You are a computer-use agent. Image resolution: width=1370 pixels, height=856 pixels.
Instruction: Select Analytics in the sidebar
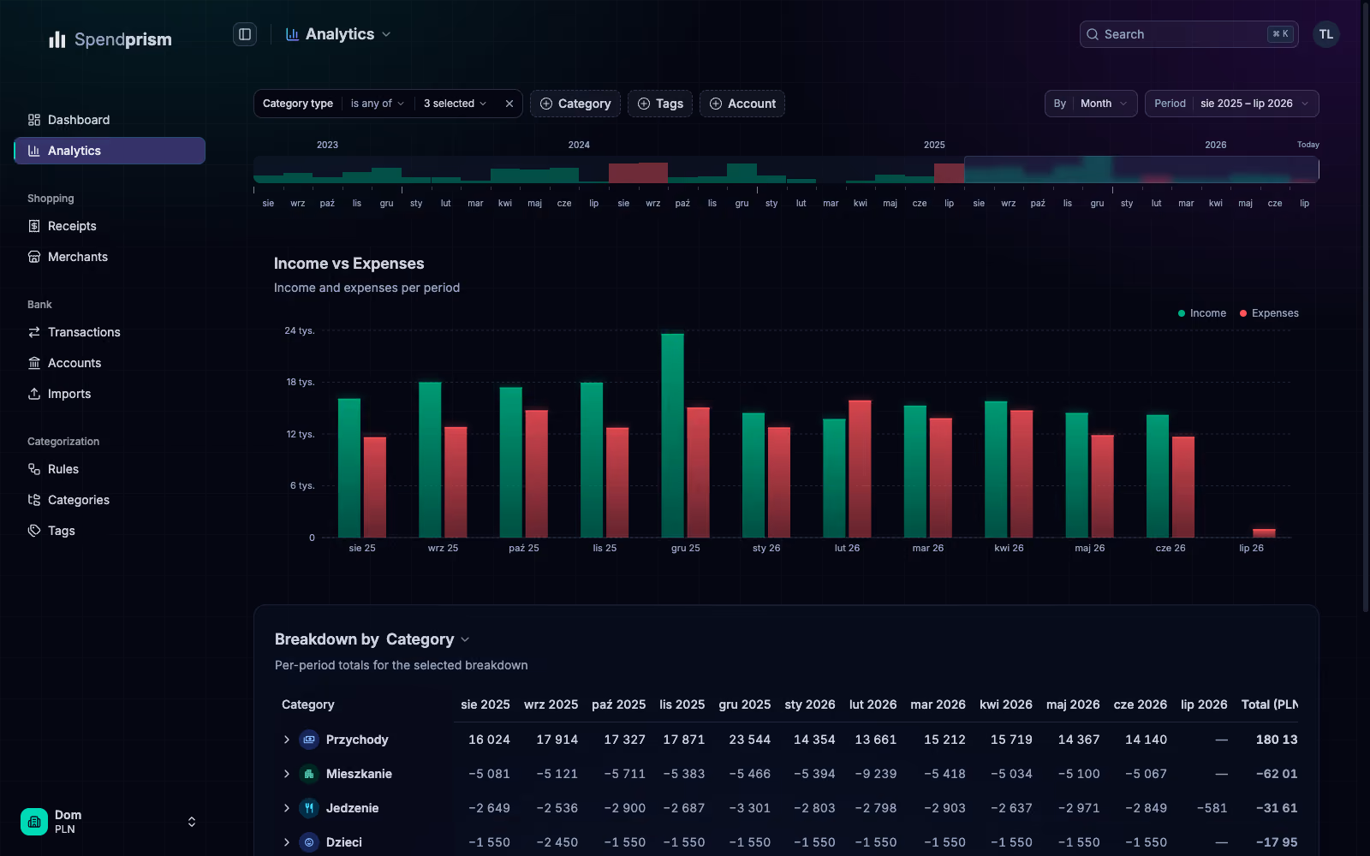[110, 151]
